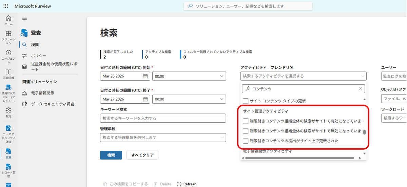
Task: Clear the コンテンツ search with X icon
Action: [361, 89]
